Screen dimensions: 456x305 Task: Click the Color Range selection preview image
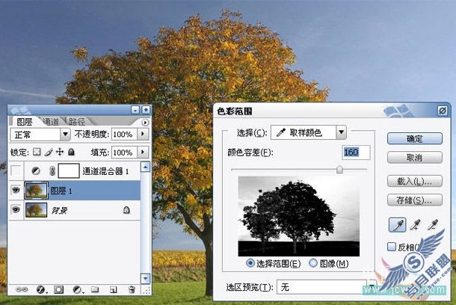[299, 216]
